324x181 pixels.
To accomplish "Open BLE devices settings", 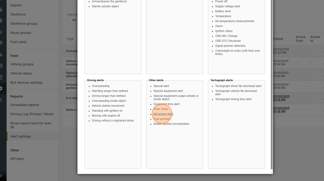I will [26, 83].
